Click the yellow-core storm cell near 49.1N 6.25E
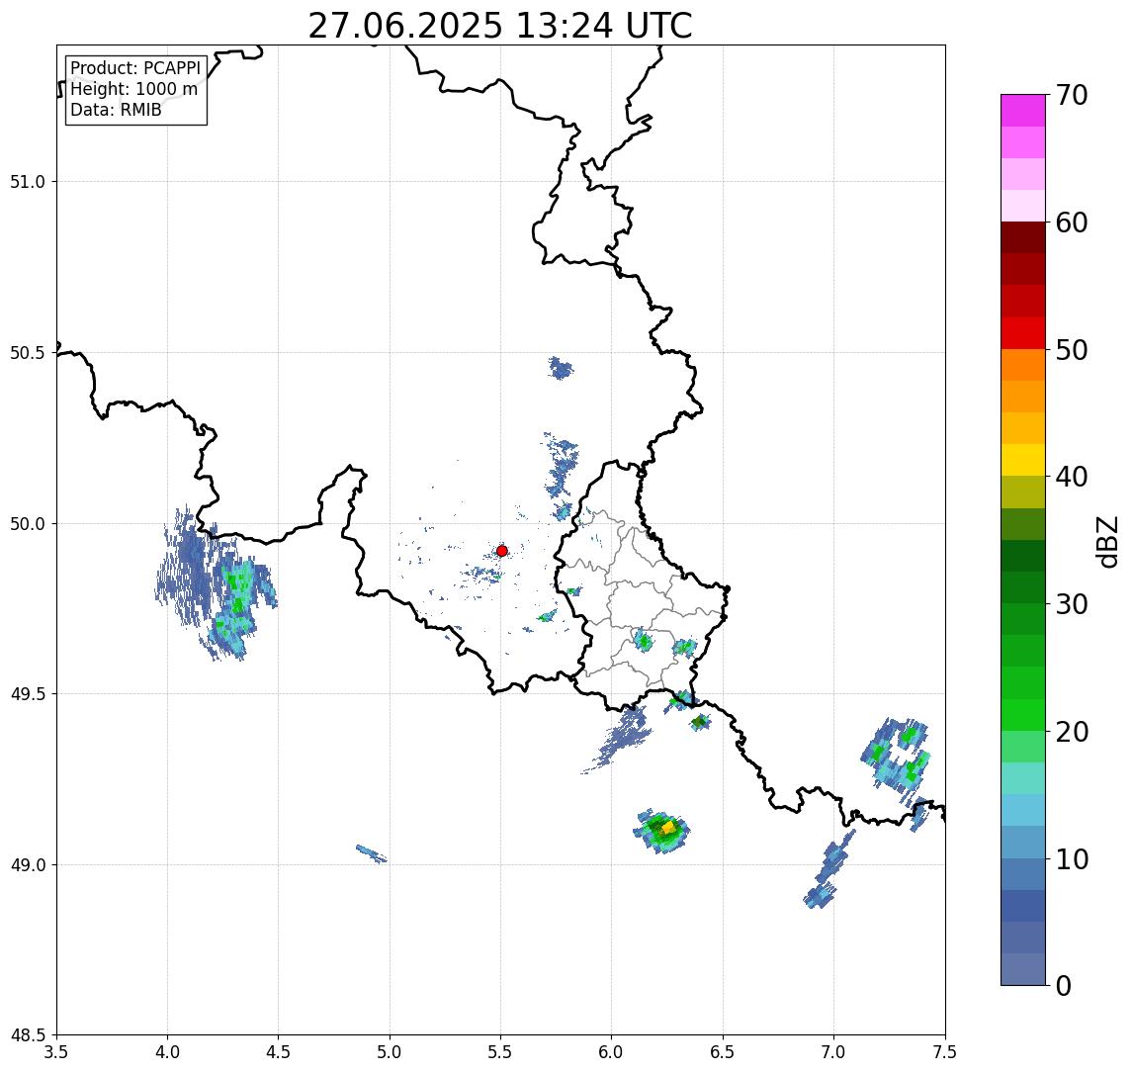This screenshot has width=1132, height=1072. click(x=662, y=830)
